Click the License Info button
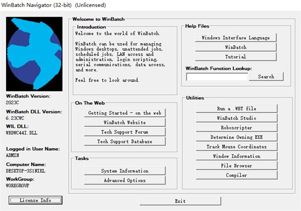301x211 pixels. pyautogui.click(x=36, y=200)
